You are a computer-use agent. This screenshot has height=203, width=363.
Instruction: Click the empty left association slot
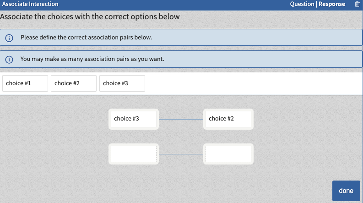coord(134,154)
